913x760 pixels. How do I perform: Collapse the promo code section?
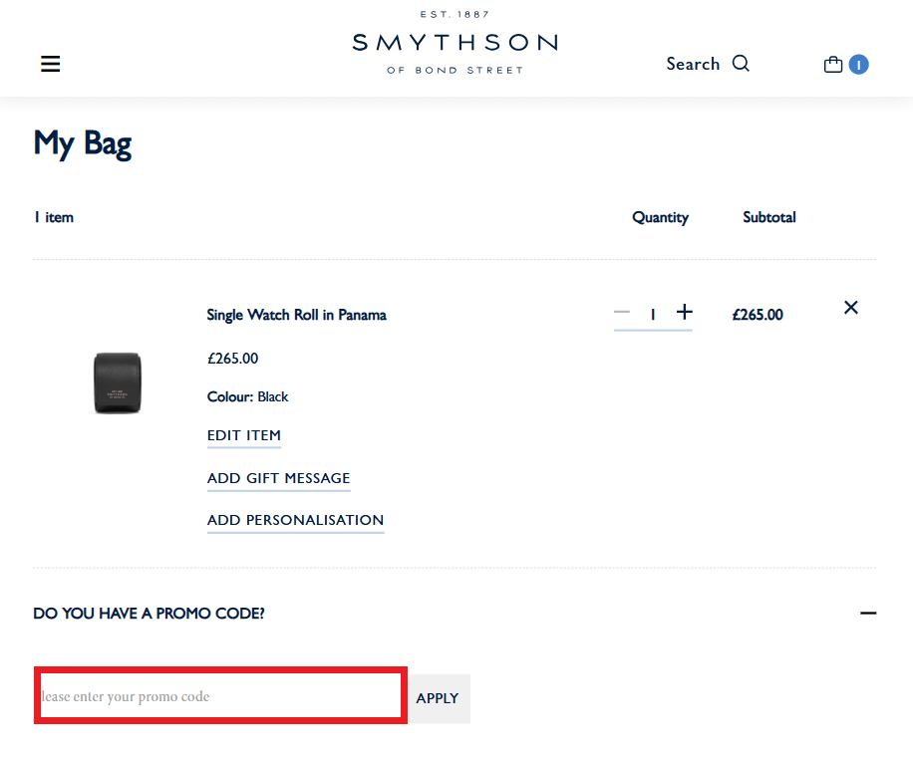click(x=866, y=614)
